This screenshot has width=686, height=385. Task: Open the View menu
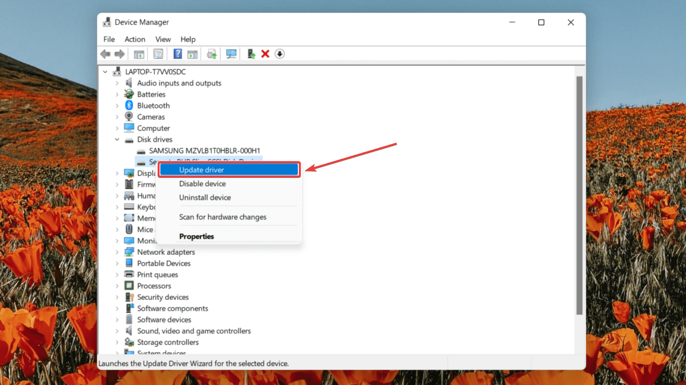click(x=163, y=39)
